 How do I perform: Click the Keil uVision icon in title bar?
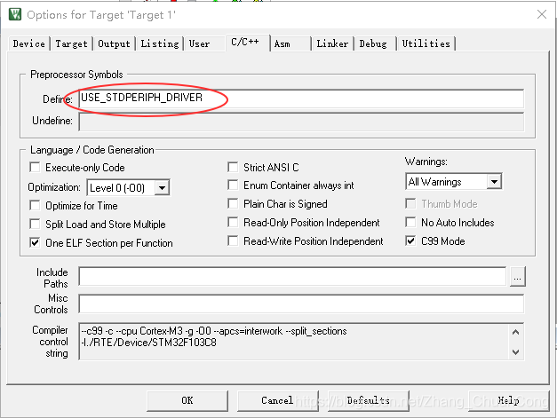coord(15,14)
